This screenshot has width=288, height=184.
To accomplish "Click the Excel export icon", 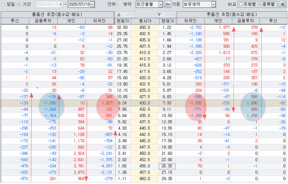I will point(283,4).
